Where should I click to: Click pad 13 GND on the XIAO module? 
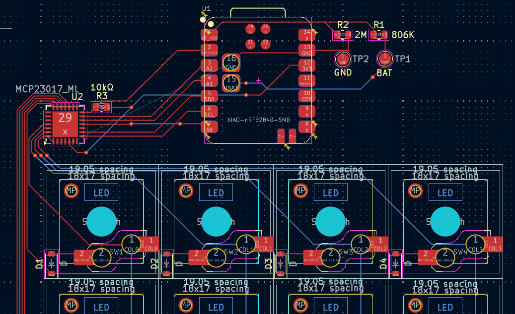(x=307, y=50)
